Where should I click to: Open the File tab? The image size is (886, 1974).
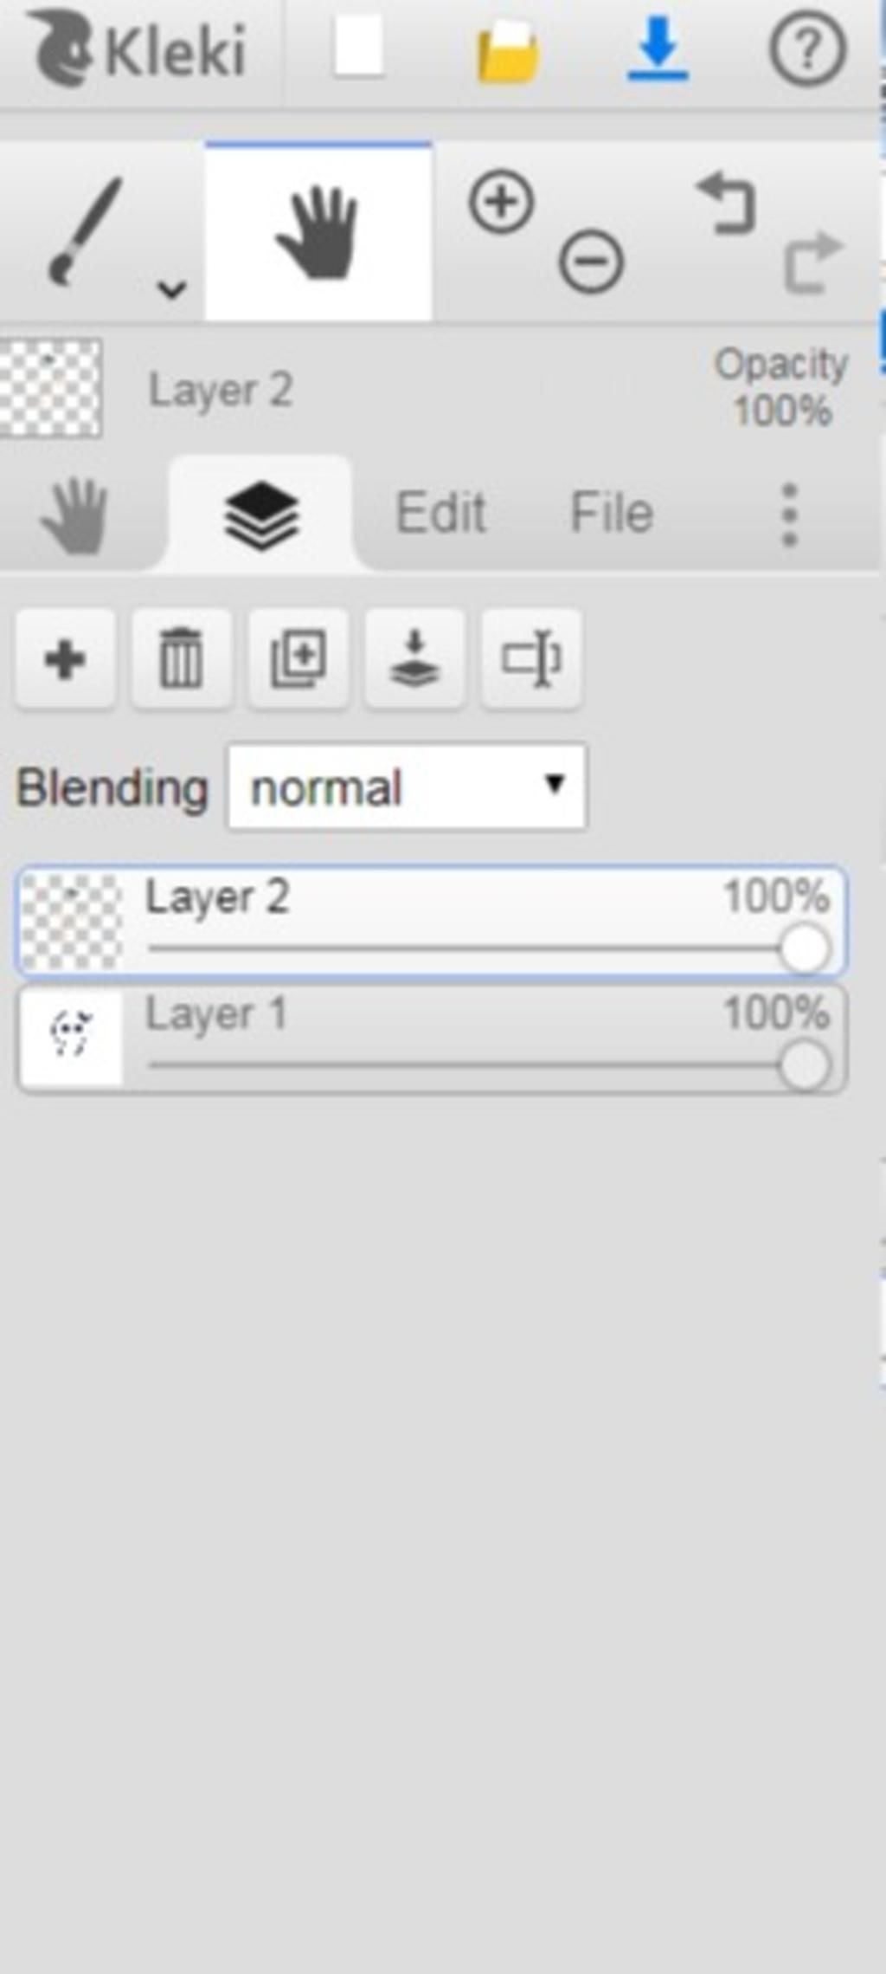pos(611,513)
